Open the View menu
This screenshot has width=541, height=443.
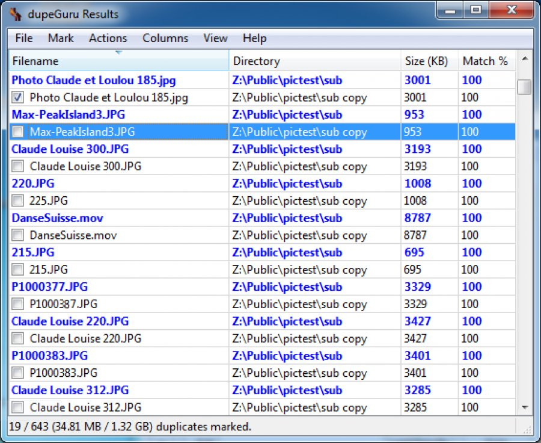tap(215, 39)
